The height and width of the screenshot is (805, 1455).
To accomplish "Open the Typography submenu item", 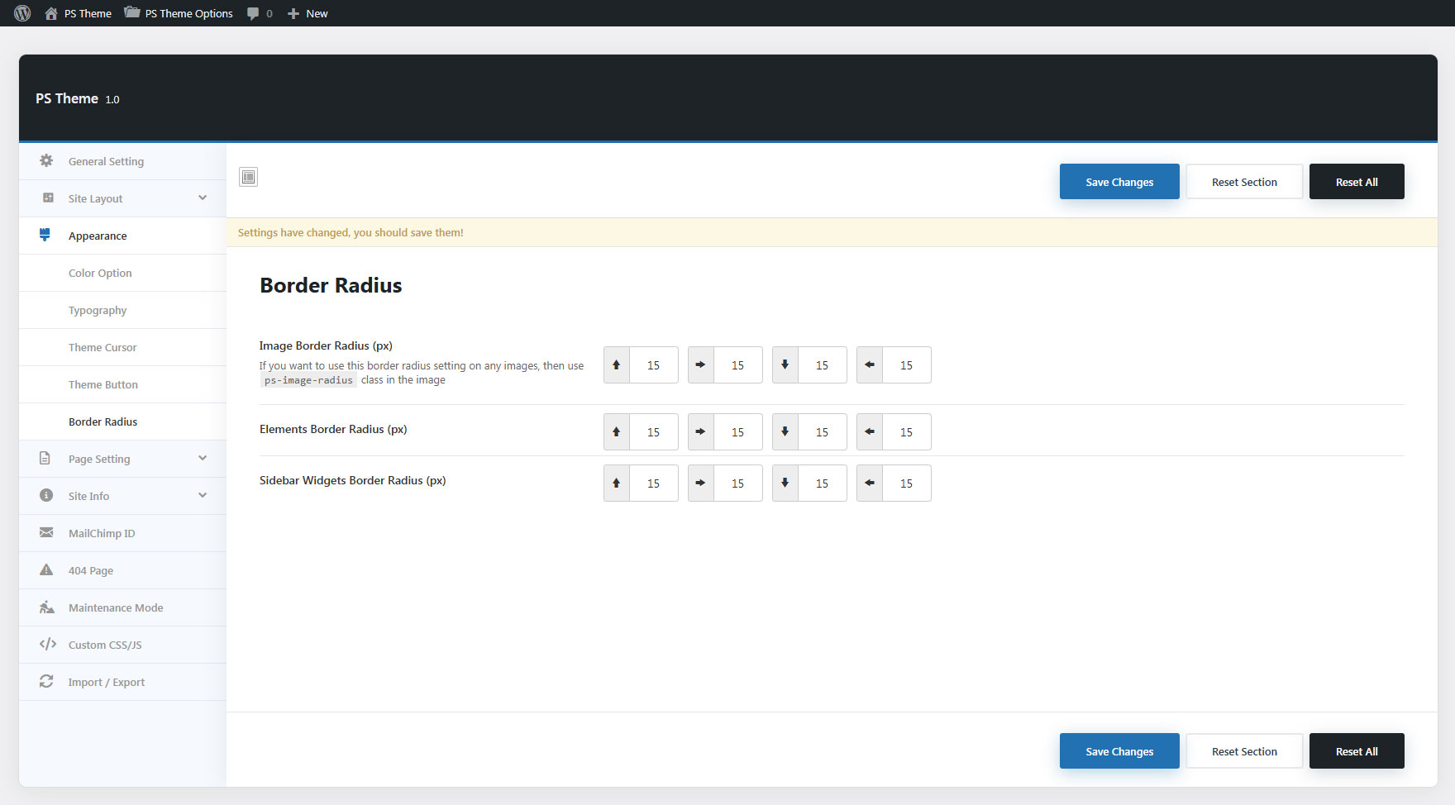I will 98,310.
